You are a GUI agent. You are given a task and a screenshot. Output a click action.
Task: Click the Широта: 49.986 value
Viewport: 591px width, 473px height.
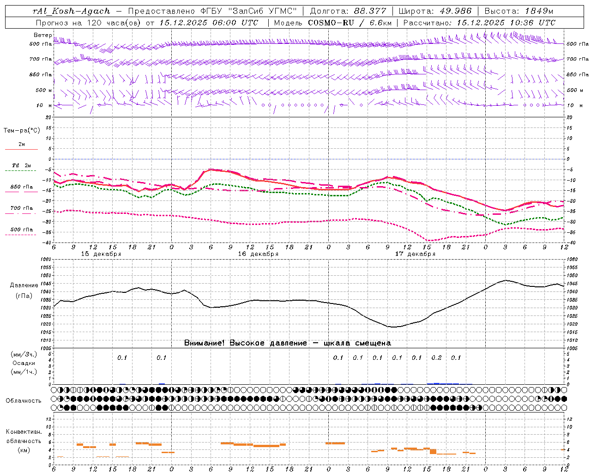click(x=435, y=11)
